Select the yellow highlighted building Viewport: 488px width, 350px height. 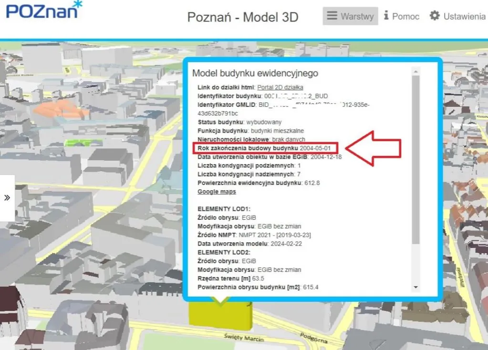(219, 317)
